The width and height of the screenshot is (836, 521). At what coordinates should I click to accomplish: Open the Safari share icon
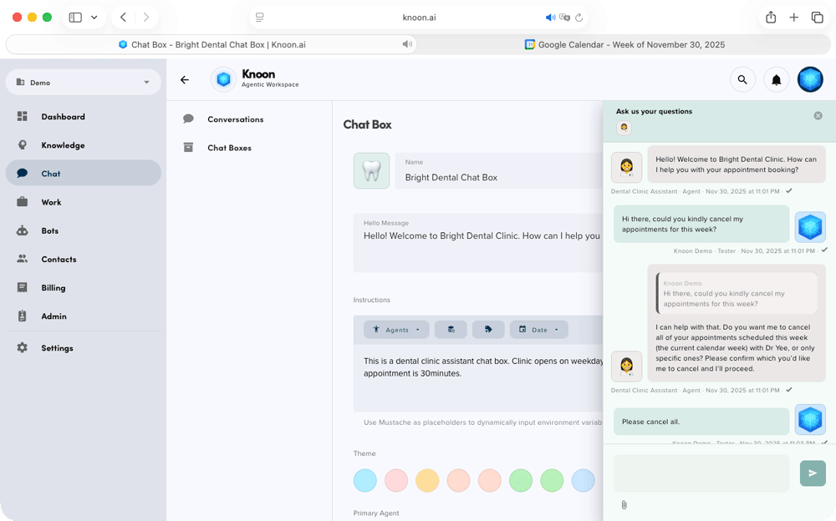pos(771,18)
